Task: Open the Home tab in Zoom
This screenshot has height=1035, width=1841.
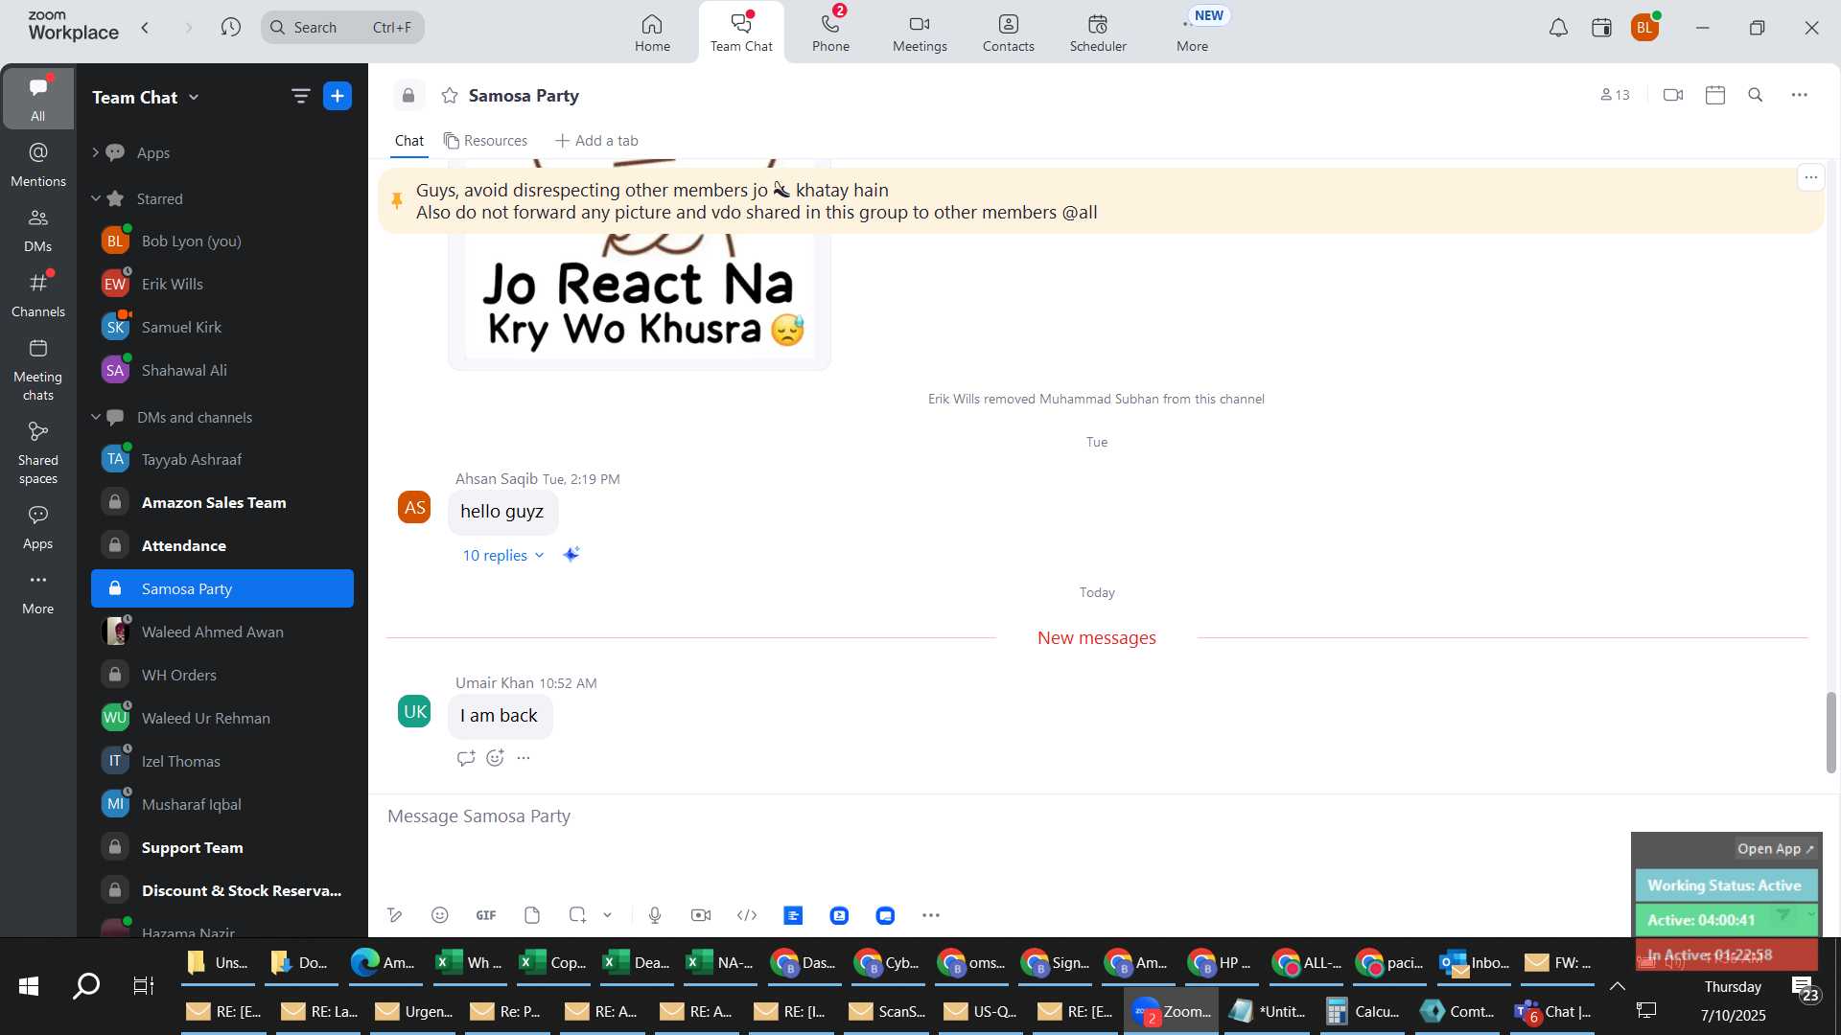Action: point(652,32)
